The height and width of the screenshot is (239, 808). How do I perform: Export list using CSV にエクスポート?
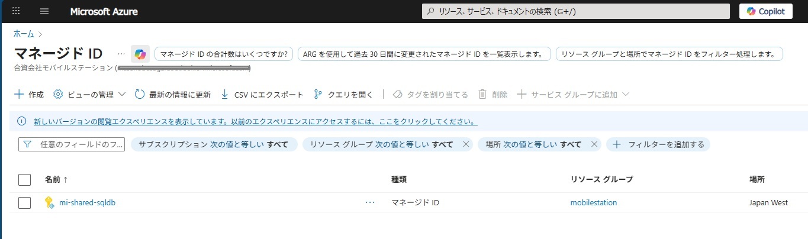(262, 95)
